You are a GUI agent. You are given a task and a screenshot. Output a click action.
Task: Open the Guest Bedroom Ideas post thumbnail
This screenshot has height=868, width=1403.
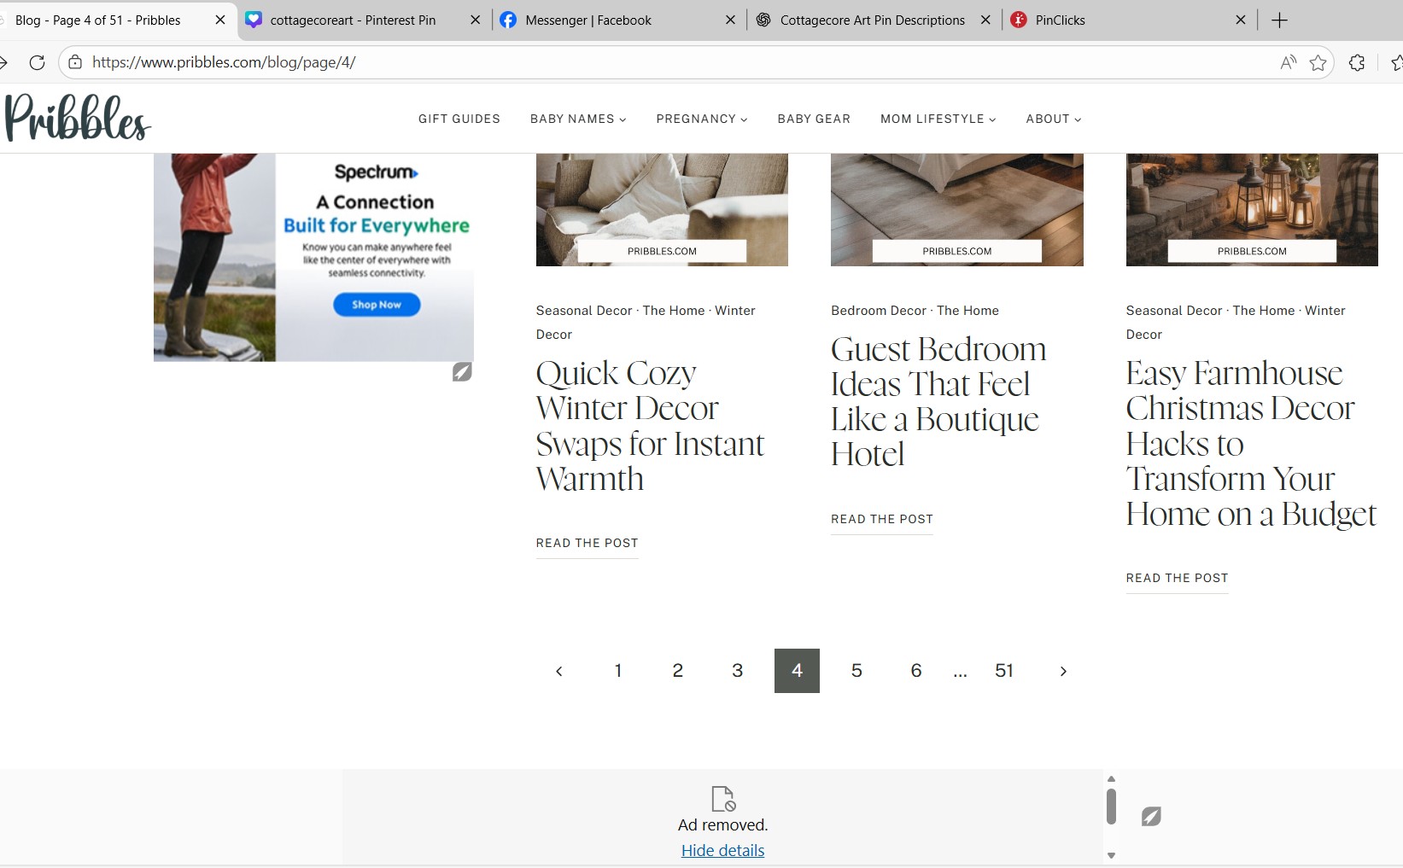[956, 209]
